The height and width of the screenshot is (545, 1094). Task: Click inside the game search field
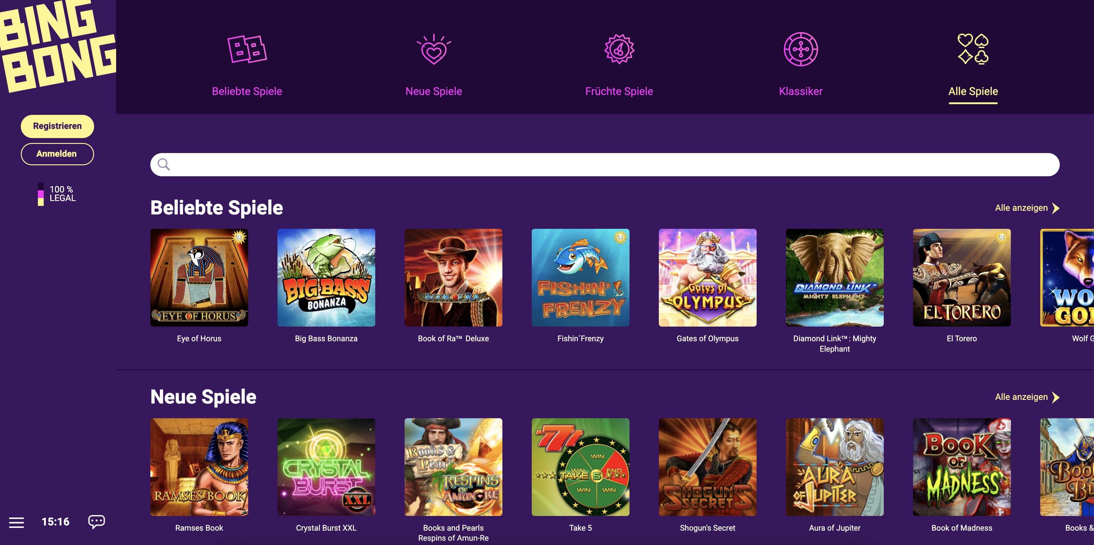click(605, 164)
